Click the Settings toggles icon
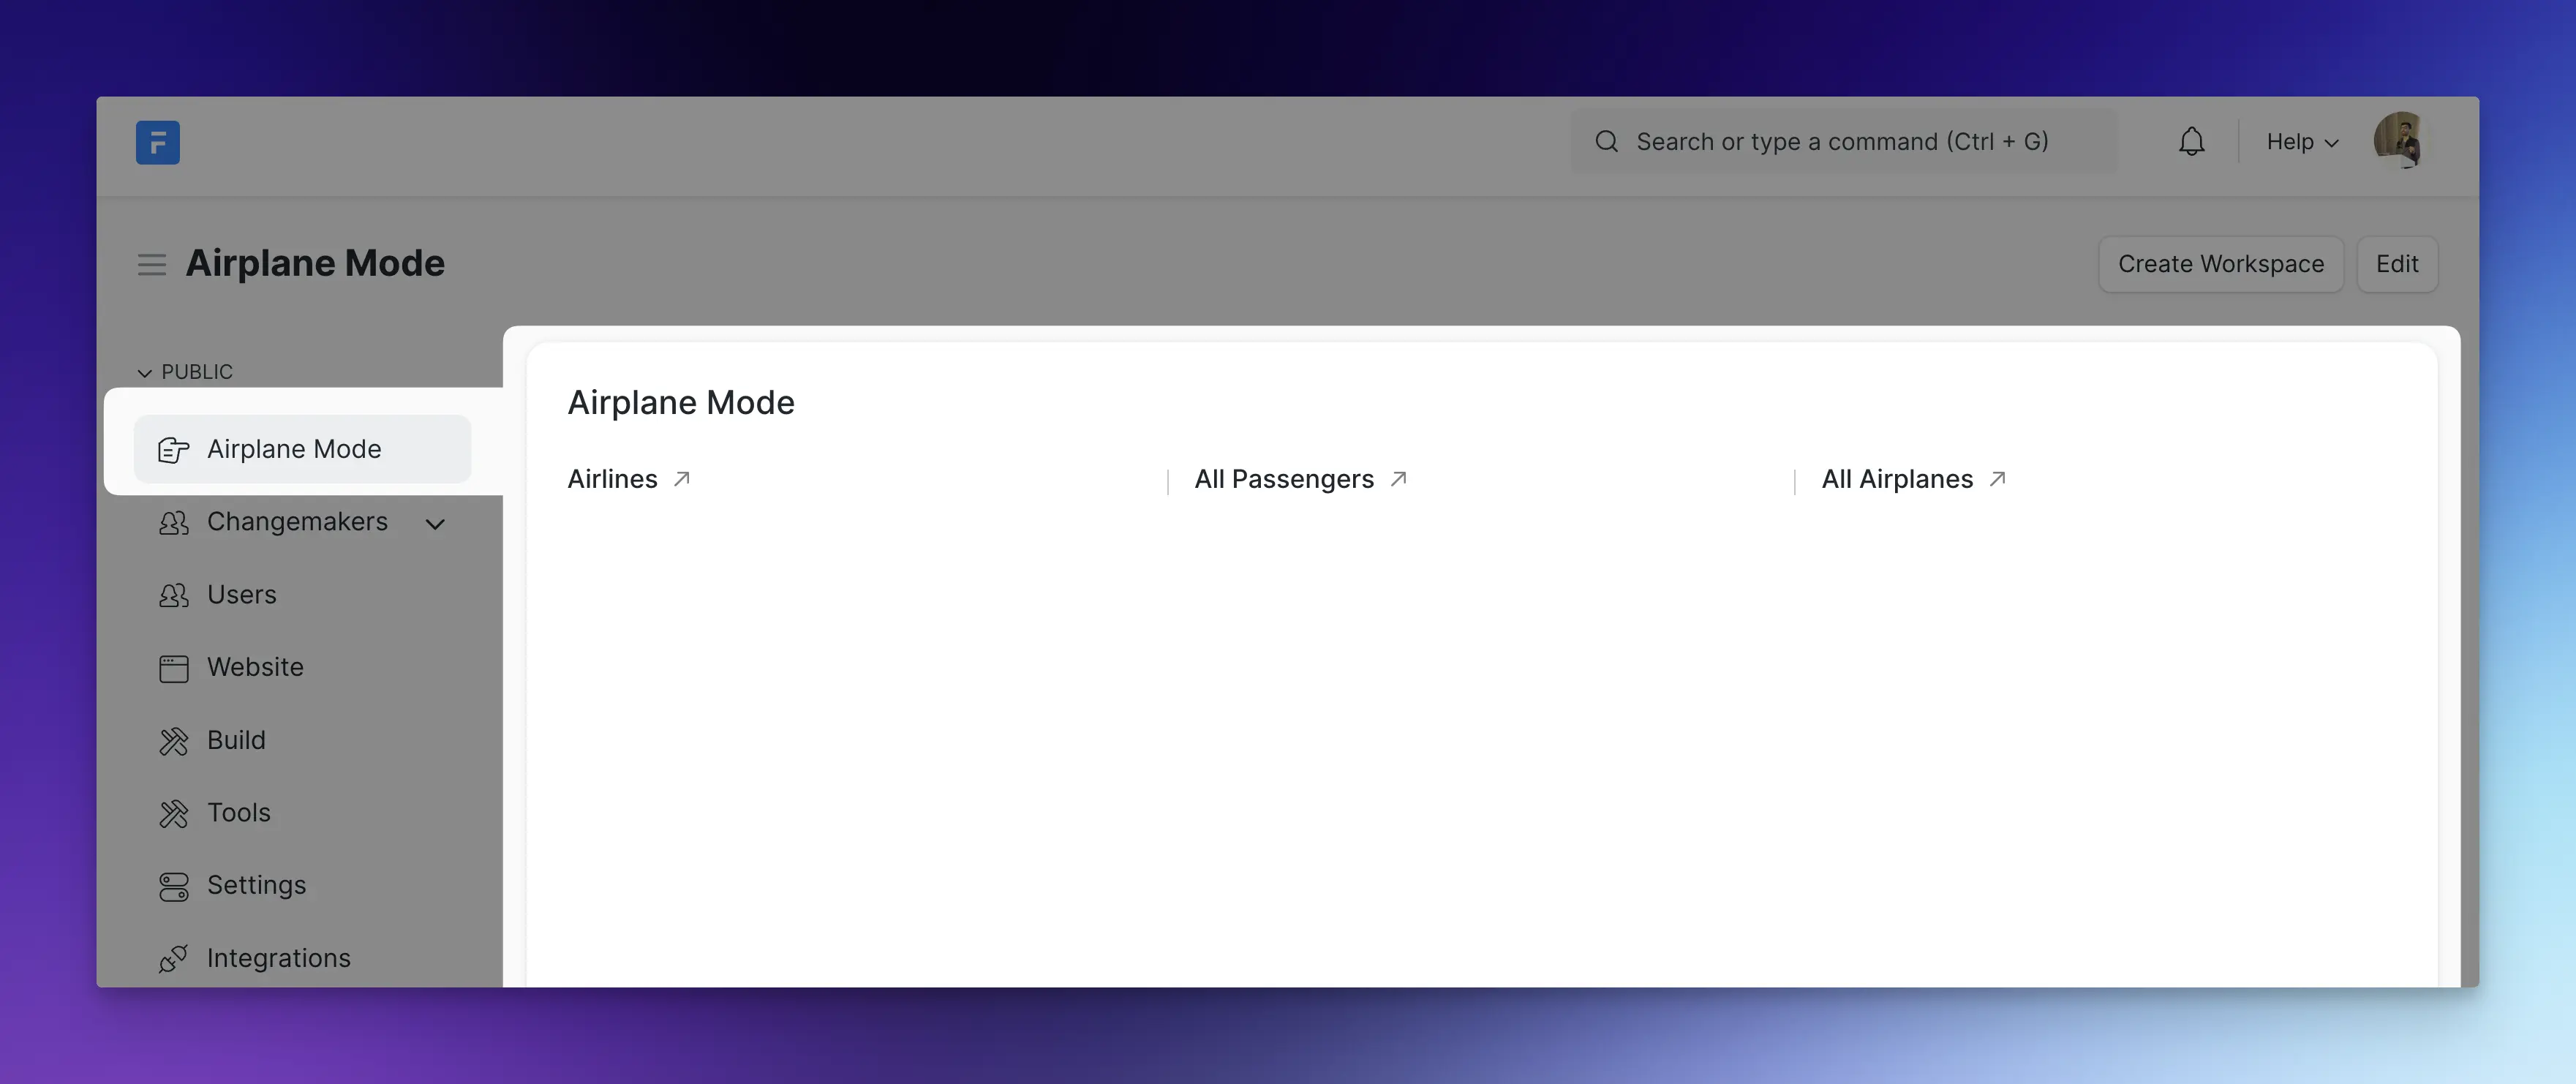The image size is (2576, 1084). click(x=173, y=887)
